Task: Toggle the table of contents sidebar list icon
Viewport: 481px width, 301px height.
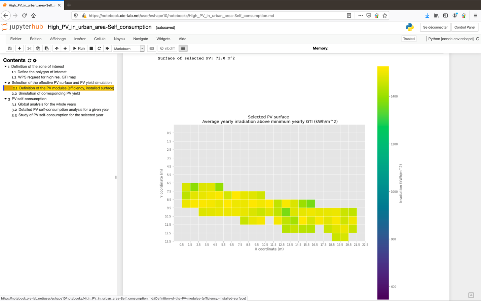Action: click(183, 48)
